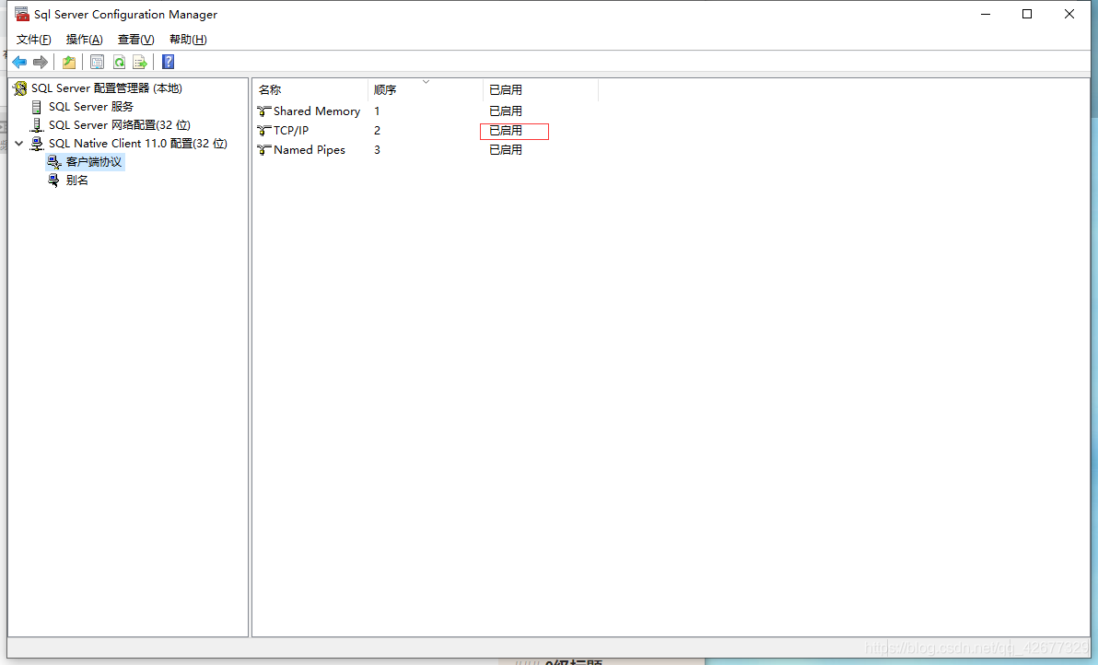Click the TCP/IP protocol icon

click(x=264, y=130)
